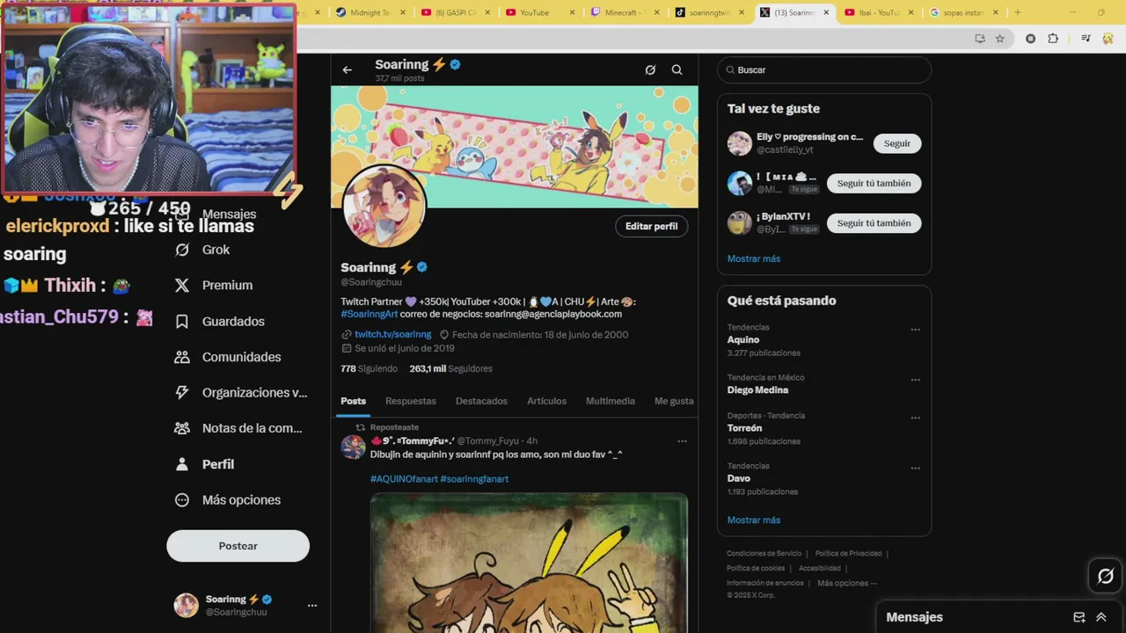Switch to the Ibai YouTube tab
Image resolution: width=1126 pixels, height=633 pixels.
pyautogui.click(x=878, y=12)
